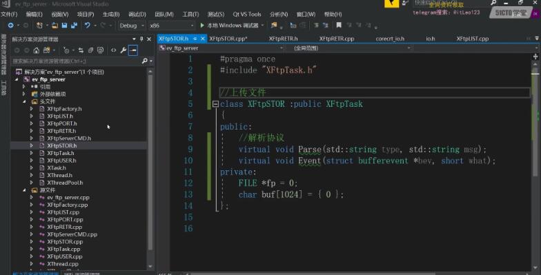Image resolution: width=541 pixels, height=275 pixels.
Task: Click the Find in Files toolbar icon
Action: [x=274, y=25]
